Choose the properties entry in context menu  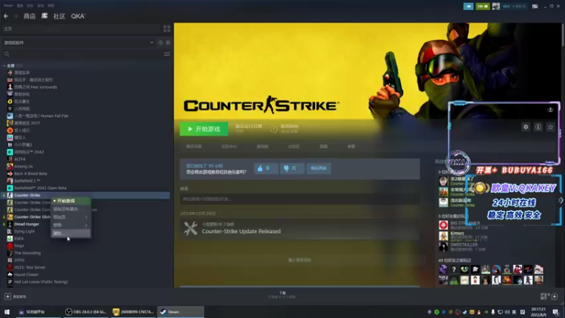click(x=71, y=233)
